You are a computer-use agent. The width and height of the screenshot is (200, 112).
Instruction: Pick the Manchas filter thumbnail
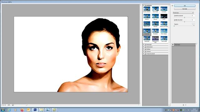pos(155,24)
